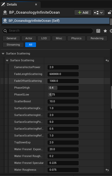Edit the FadeLengthScattering value 600000.0
This screenshot has width=112, height=176.
coord(63,74)
